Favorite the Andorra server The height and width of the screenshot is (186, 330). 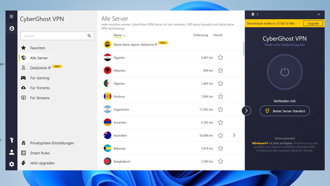[220, 96]
